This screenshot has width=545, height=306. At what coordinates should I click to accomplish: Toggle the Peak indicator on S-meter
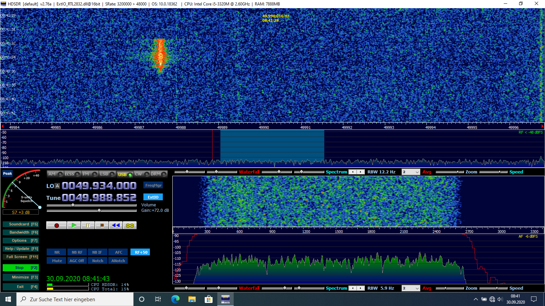(7, 173)
